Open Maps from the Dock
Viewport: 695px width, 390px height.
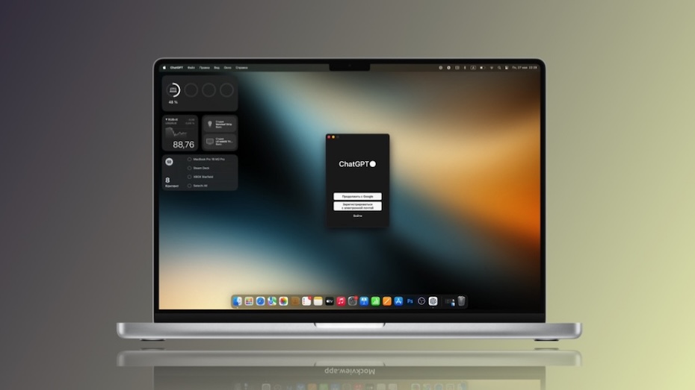coord(272,301)
